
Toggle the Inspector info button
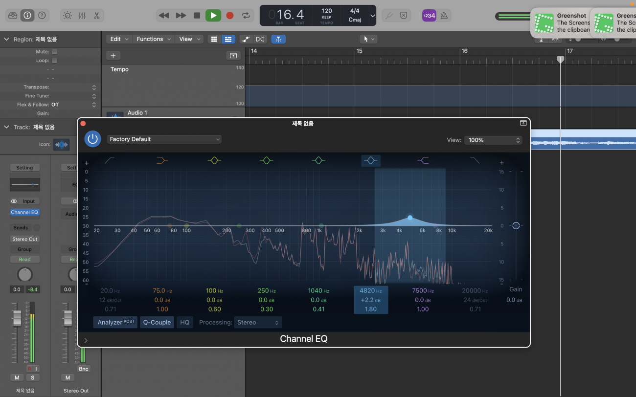tap(27, 15)
